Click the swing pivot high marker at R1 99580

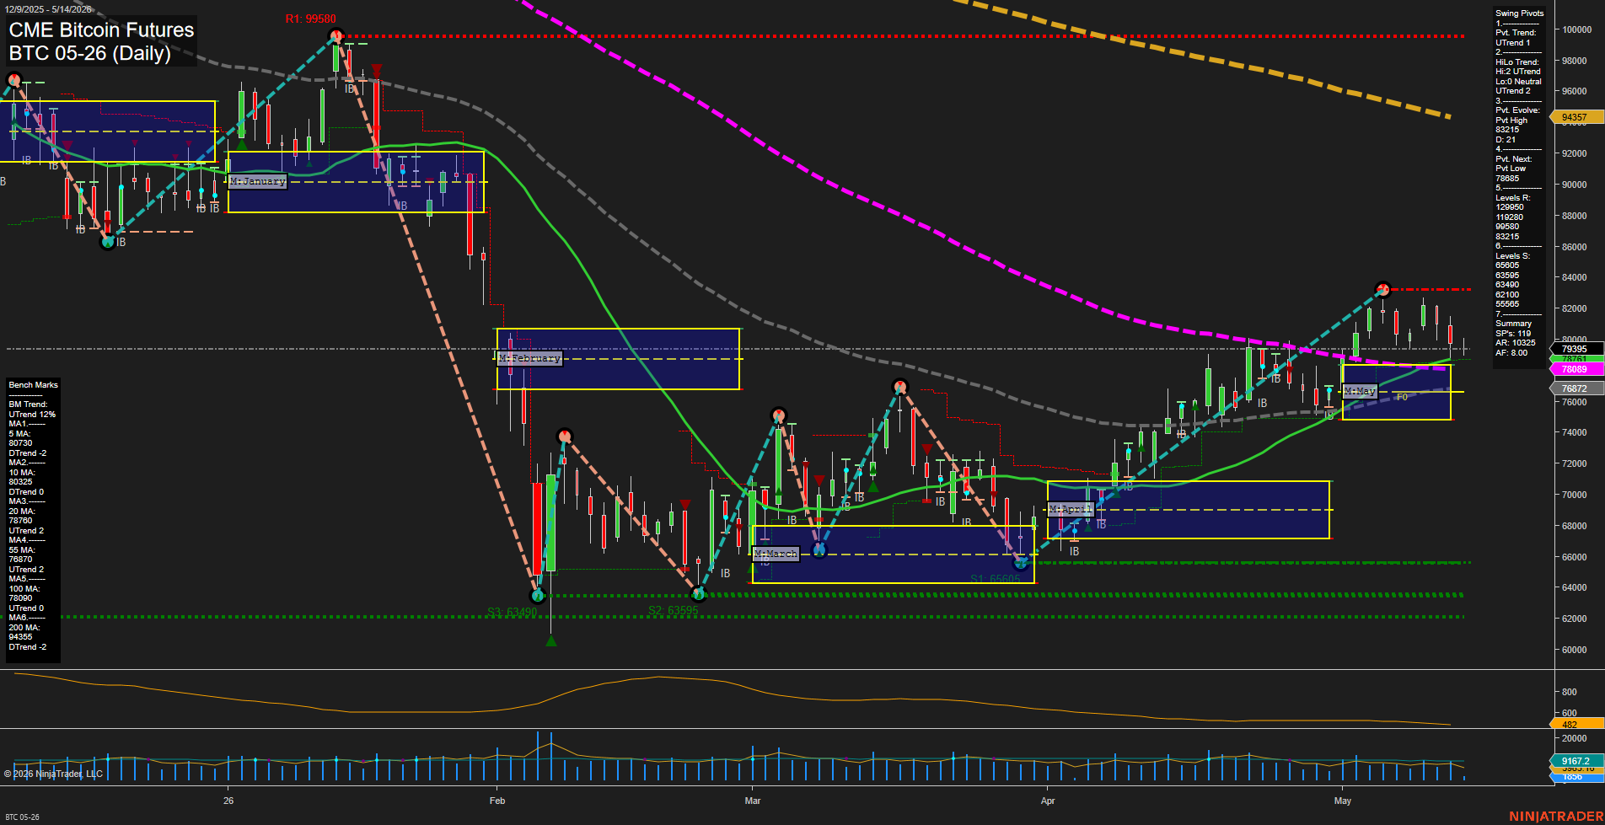coord(335,35)
